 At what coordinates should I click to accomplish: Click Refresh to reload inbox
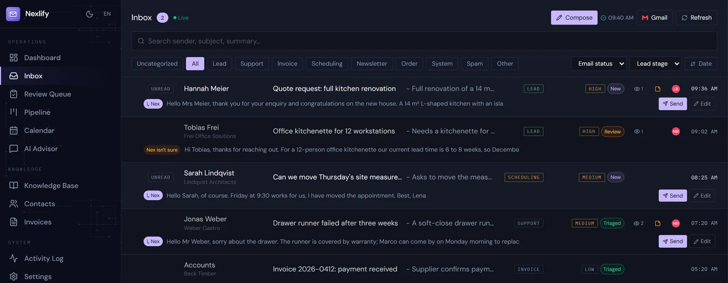(x=696, y=18)
